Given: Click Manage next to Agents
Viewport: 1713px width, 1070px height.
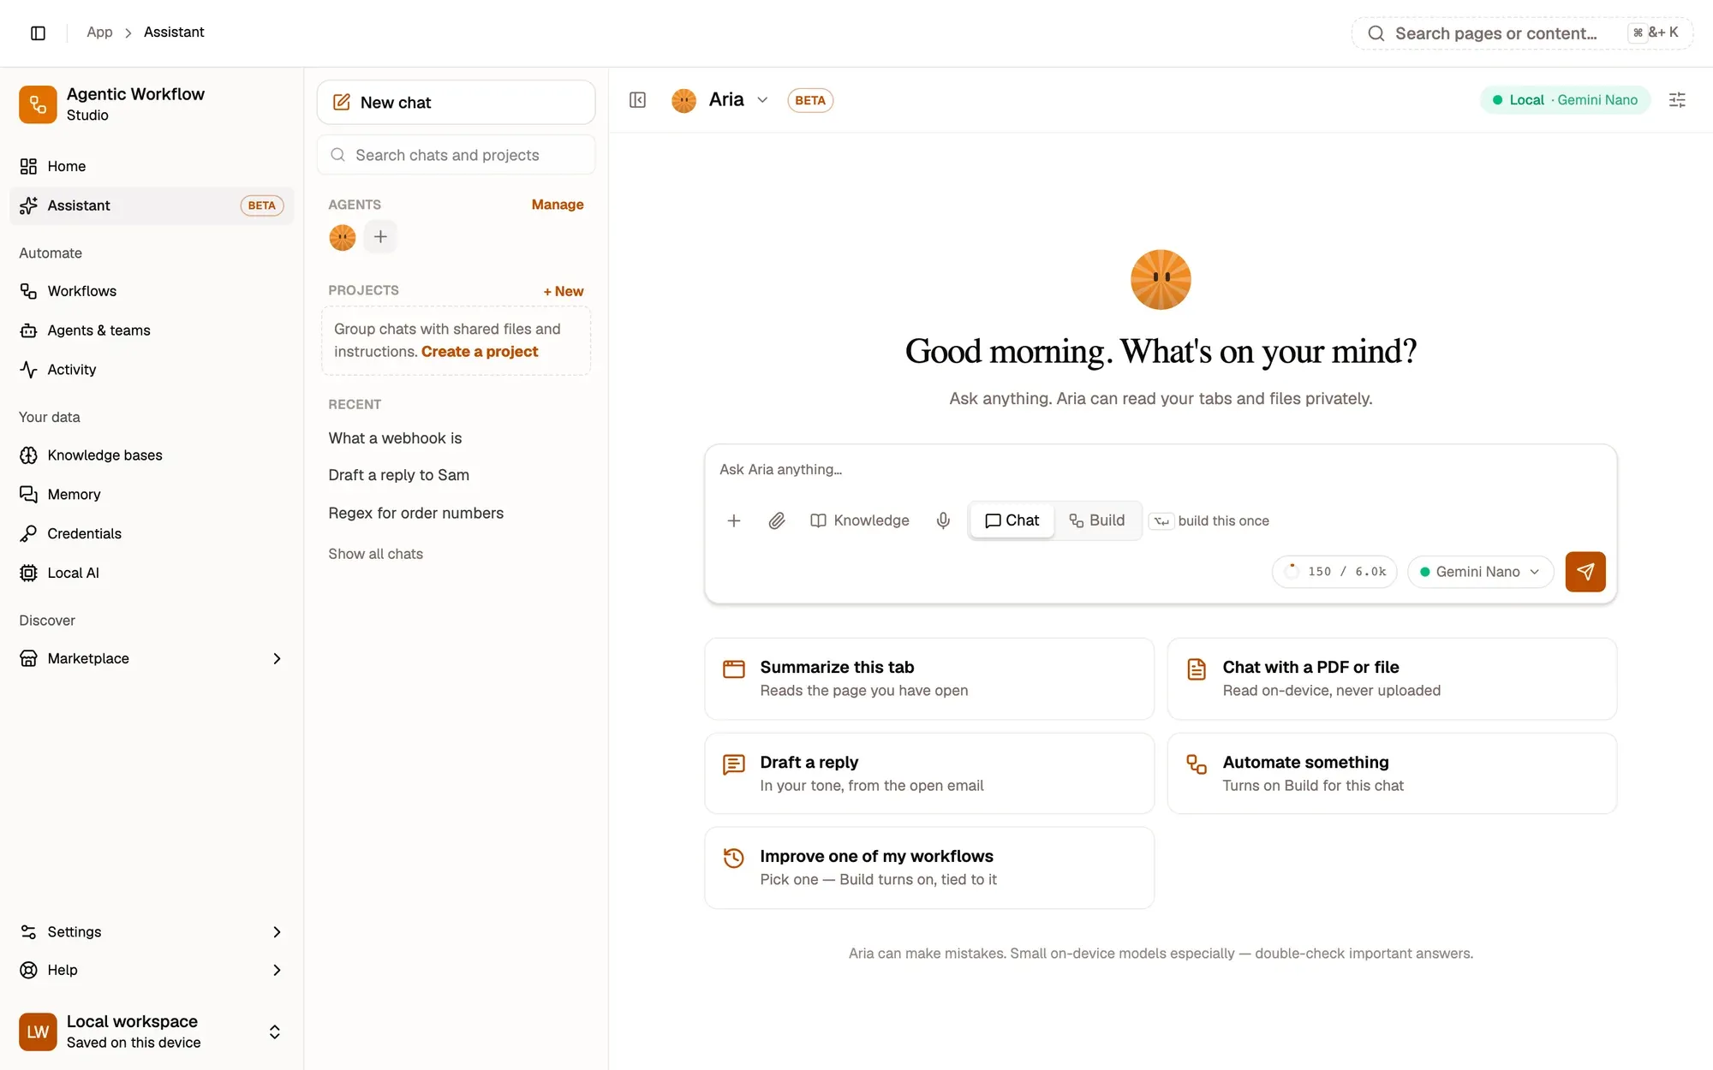Looking at the screenshot, I should 558,205.
